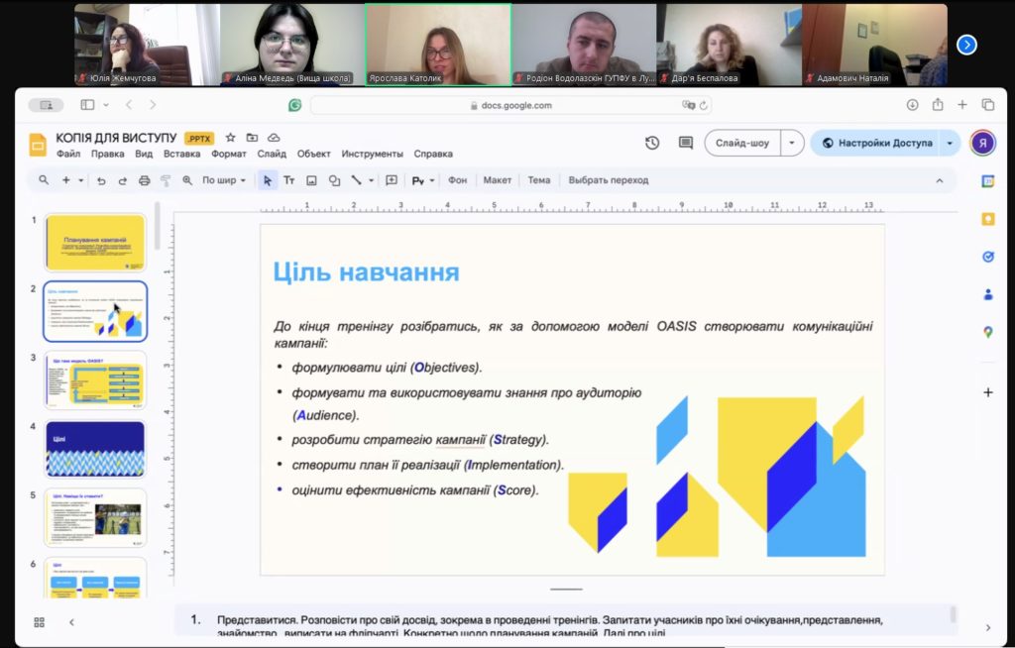Undo the last action
Screen dimensions: 1015x648
(101, 180)
